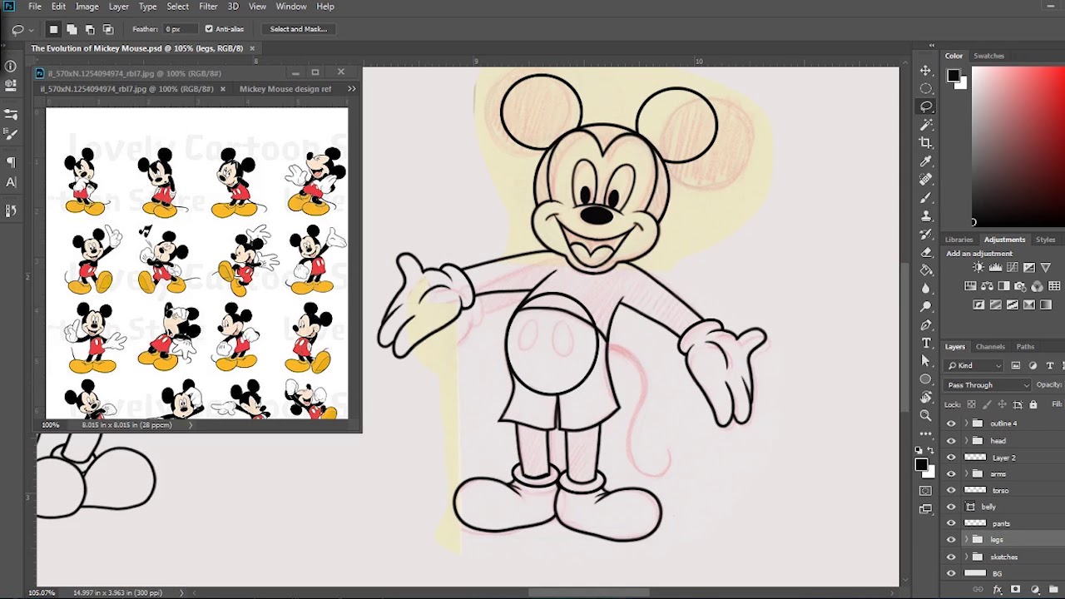Select the Zoom tool

click(926, 415)
